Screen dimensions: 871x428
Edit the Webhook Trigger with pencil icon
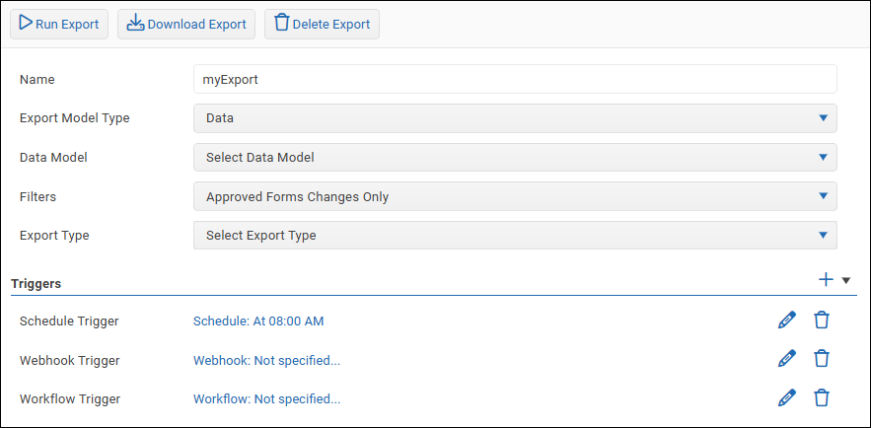tap(786, 360)
